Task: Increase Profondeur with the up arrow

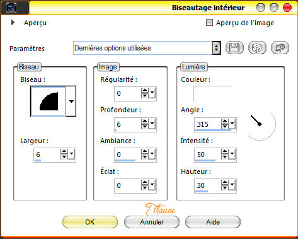Action: pos(145,121)
